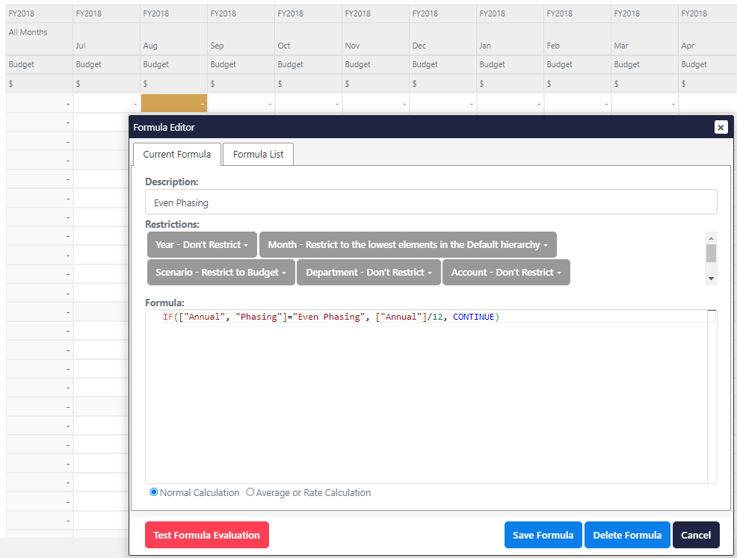
Task: Close the Formula Editor dialog
Action: [721, 127]
